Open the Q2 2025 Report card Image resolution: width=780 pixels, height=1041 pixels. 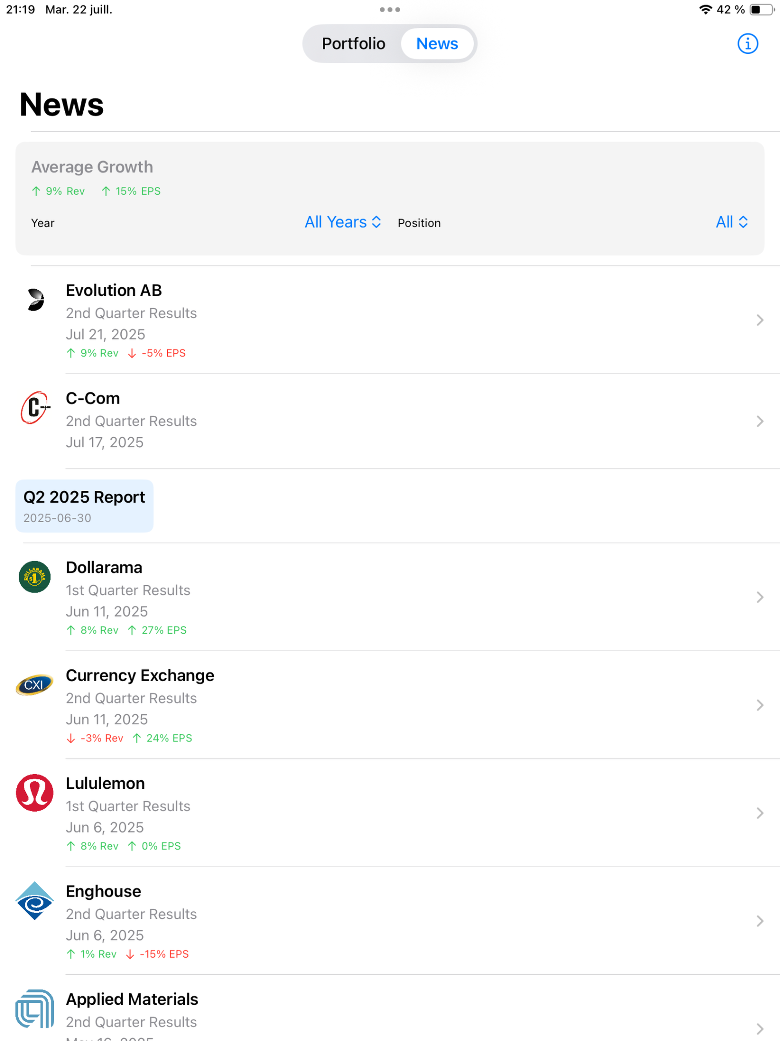[84, 506]
